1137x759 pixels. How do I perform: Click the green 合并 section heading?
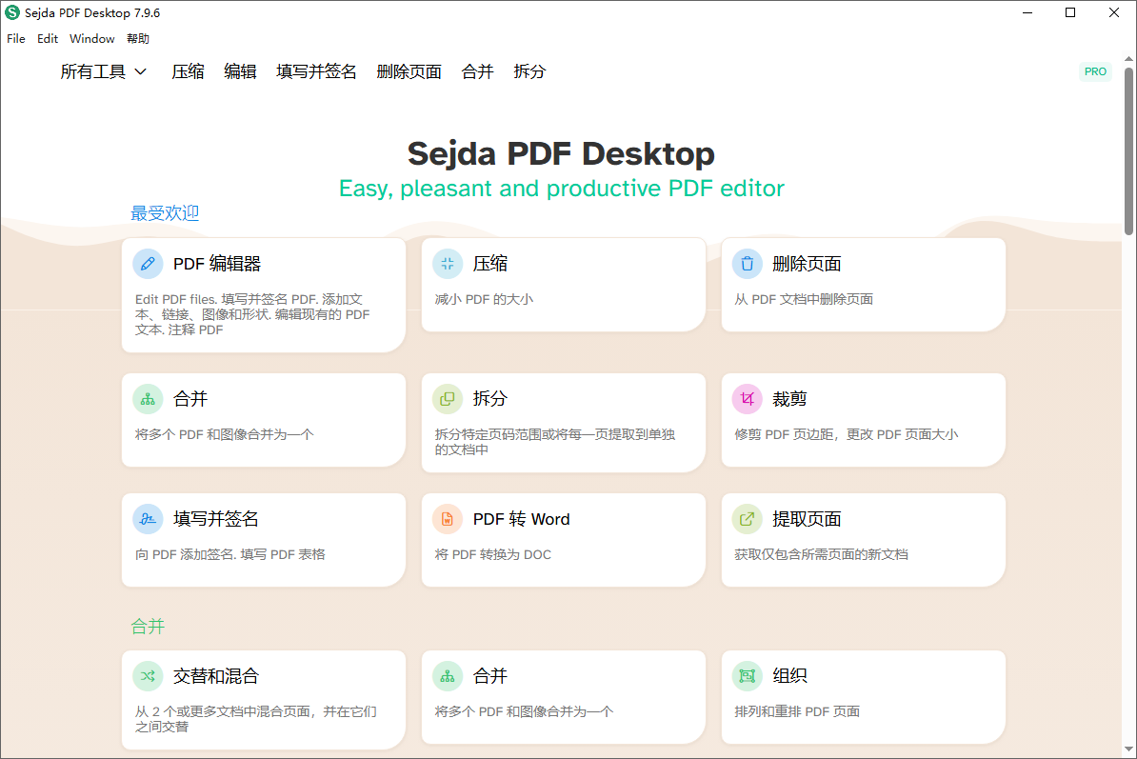point(148,627)
